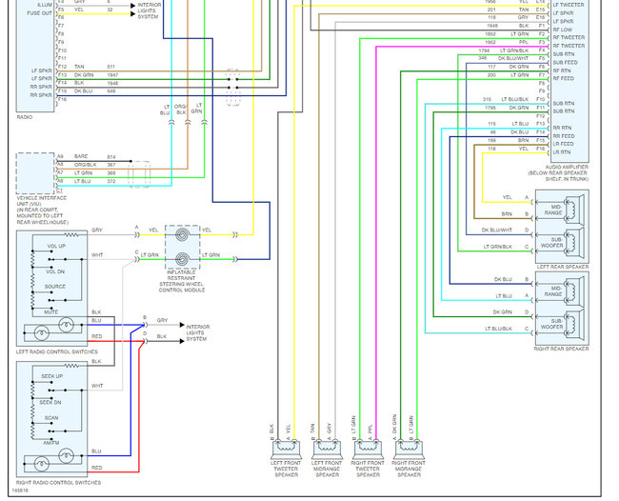
Task: Click the SEEK DN switch label
Action: click(x=50, y=402)
